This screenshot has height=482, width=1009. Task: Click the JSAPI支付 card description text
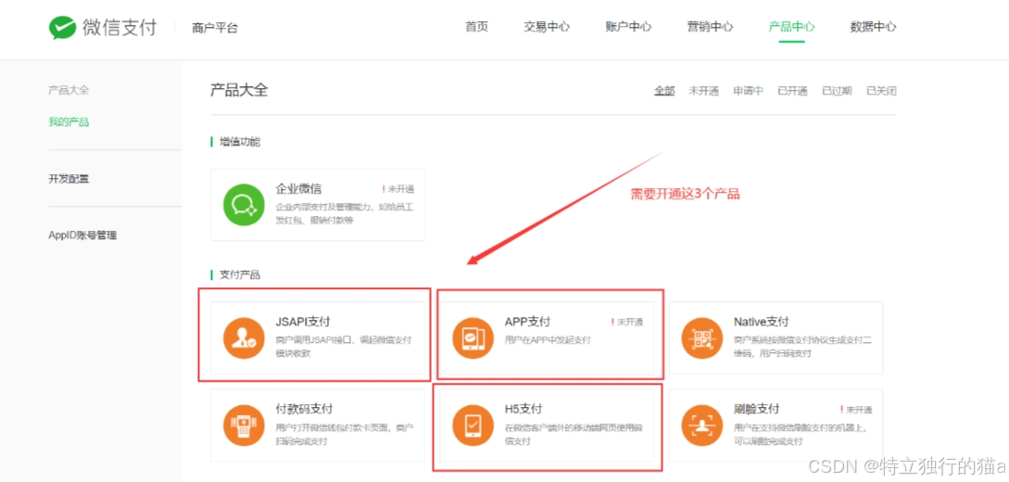343,347
